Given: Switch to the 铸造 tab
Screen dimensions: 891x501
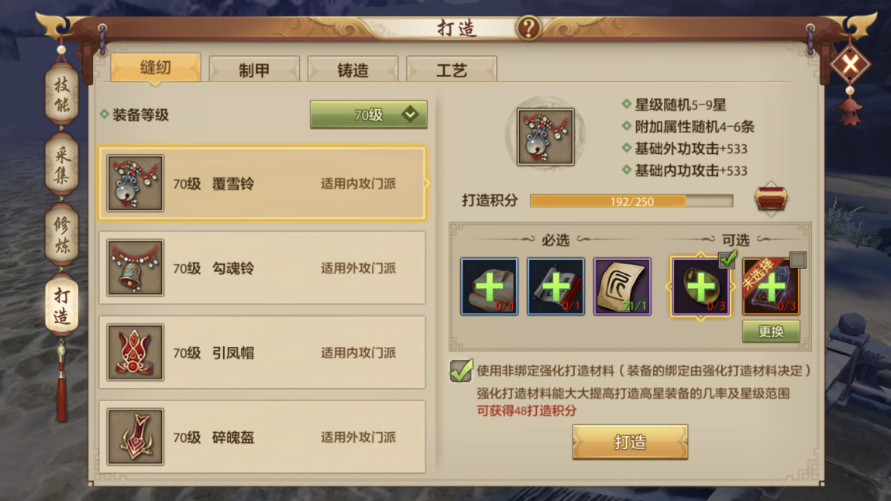Looking at the screenshot, I should [353, 70].
